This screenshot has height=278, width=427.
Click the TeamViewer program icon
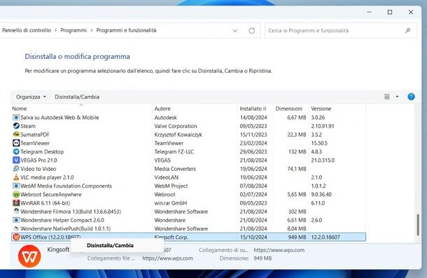point(16,143)
